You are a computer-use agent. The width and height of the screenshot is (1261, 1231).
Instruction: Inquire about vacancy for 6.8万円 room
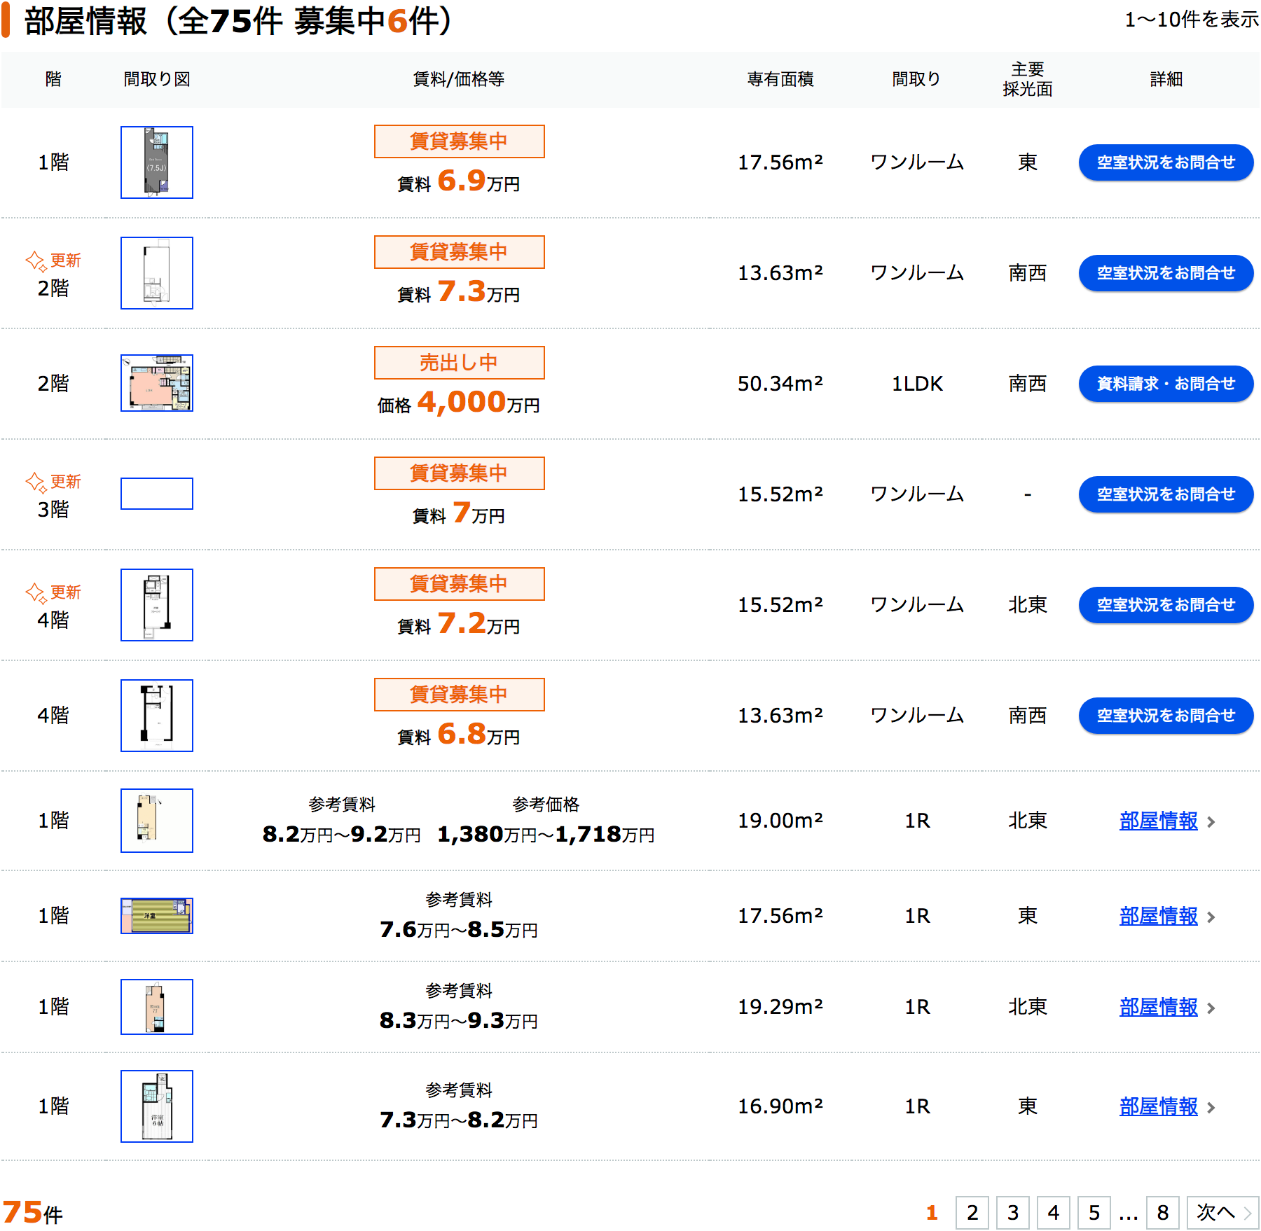click(x=1166, y=716)
